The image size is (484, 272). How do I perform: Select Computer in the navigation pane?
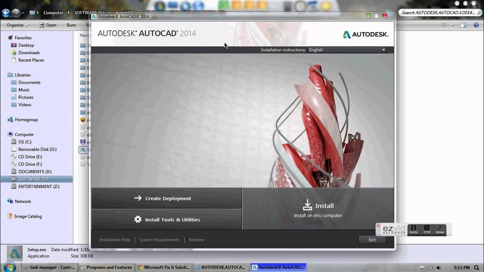tap(24, 134)
